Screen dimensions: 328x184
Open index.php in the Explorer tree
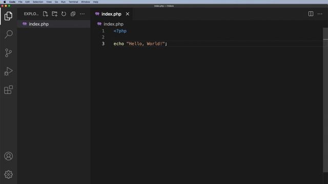click(x=54, y=24)
